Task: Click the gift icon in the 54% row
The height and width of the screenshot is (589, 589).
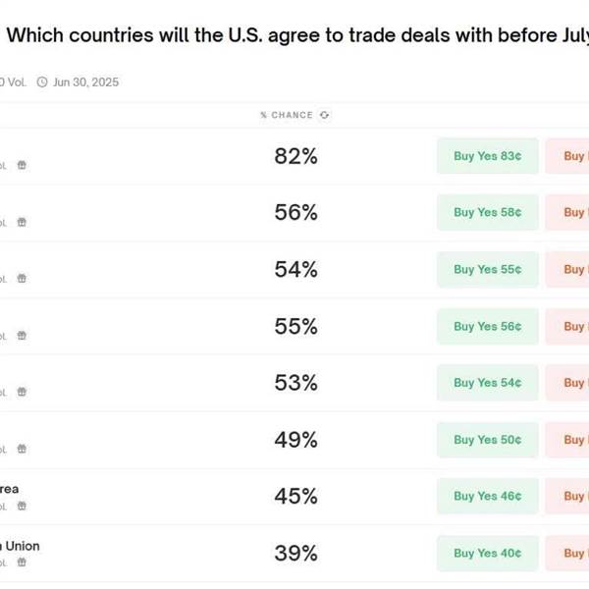Action: click(22, 279)
